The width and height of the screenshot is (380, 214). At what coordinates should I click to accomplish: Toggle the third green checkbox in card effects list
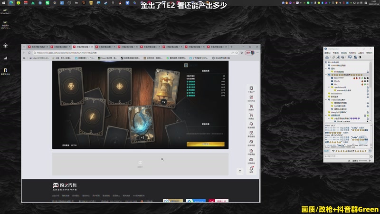pyautogui.click(x=187, y=87)
